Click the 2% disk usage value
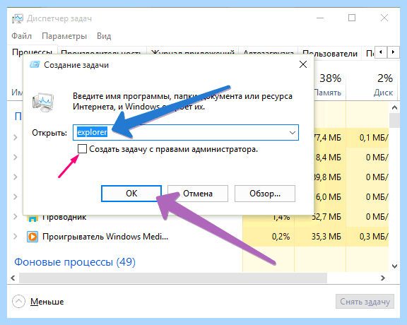Image resolution: width=407 pixels, height=325 pixels. (x=385, y=78)
